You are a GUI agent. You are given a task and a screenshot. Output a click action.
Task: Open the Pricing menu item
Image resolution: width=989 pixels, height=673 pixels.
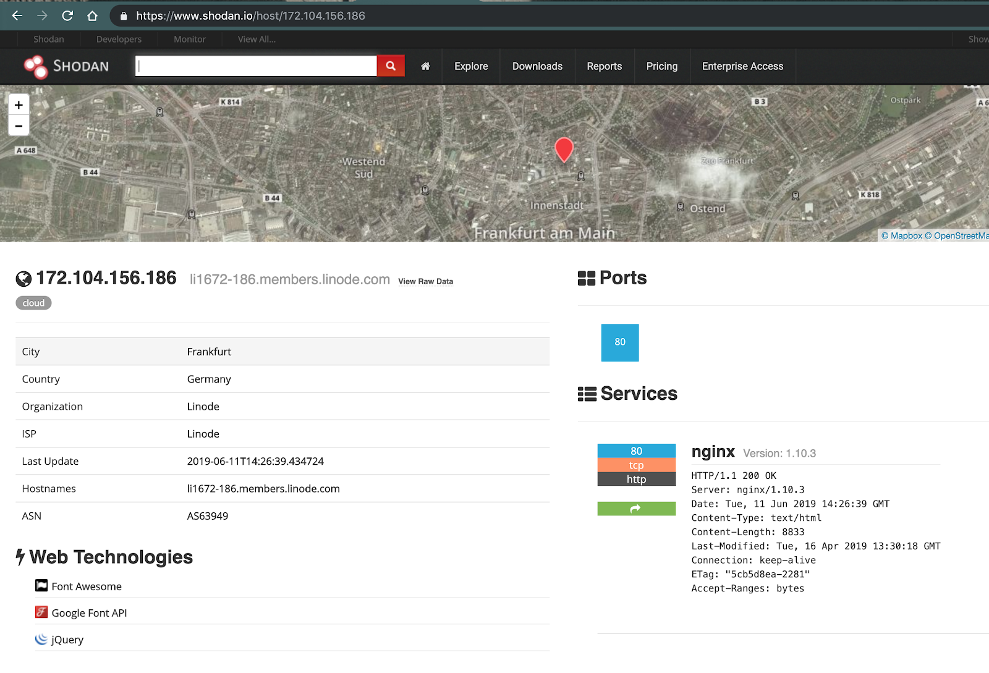(x=662, y=66)
